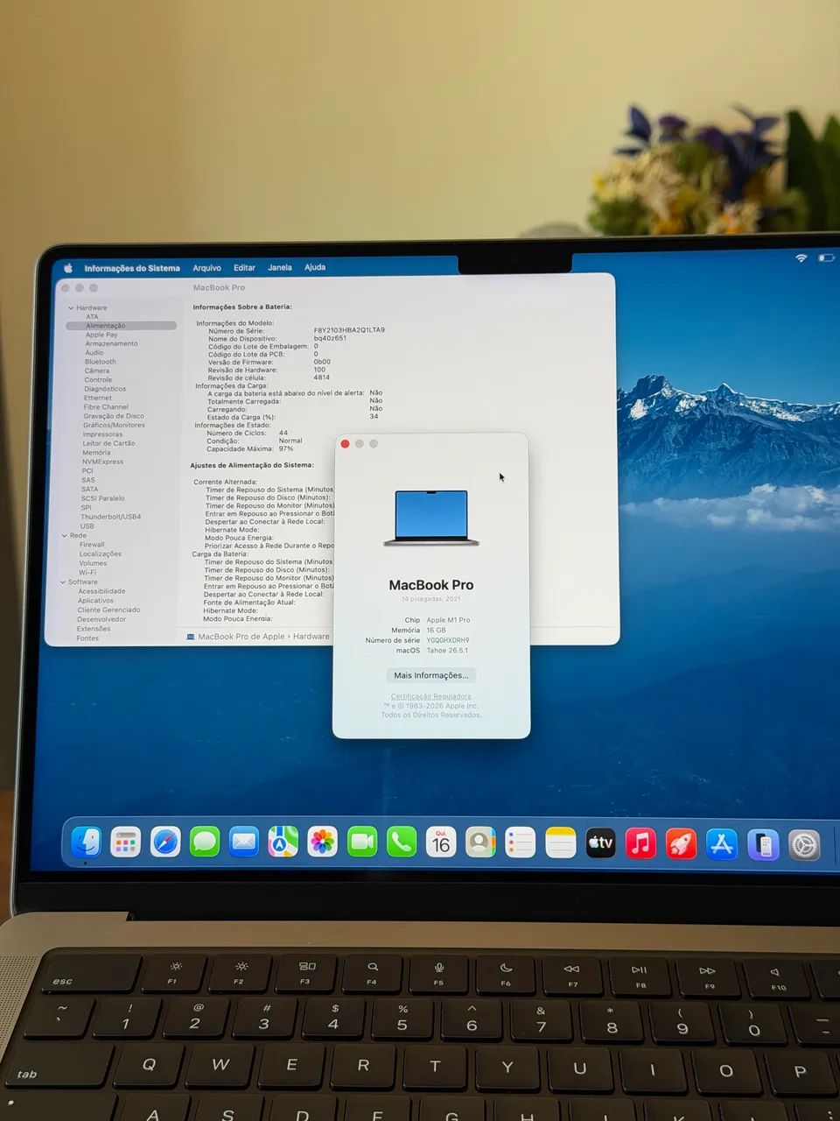Open the Mail app in Dock
Screen dimensions: 840x1121
244,843
